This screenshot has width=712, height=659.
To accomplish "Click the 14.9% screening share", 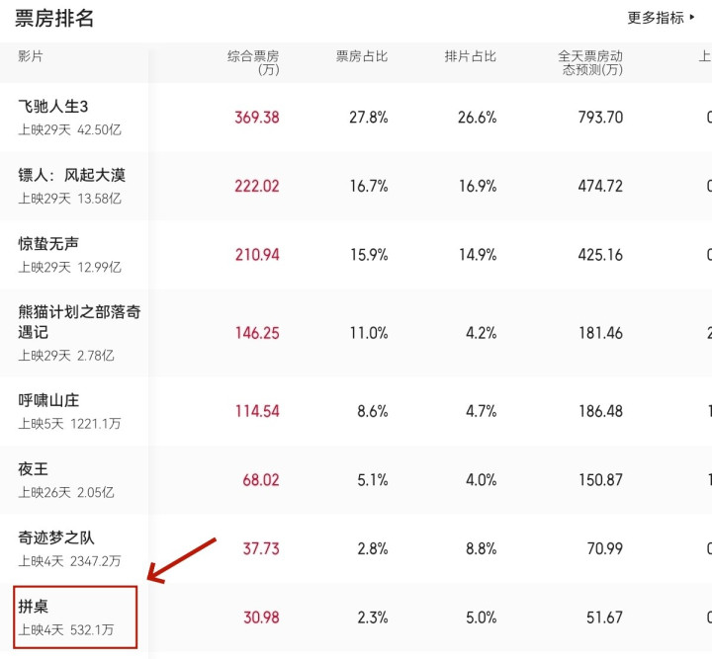I will pyautogui.click(x=478, y=255).
